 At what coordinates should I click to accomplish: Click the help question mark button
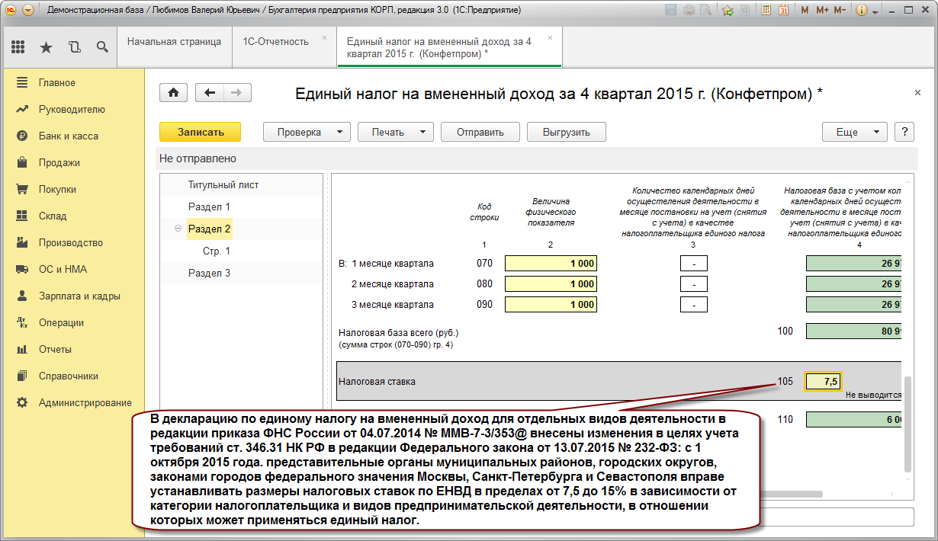(904, 132)
